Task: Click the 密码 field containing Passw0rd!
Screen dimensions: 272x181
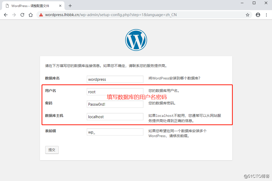Action: click(x=115, y=104)
